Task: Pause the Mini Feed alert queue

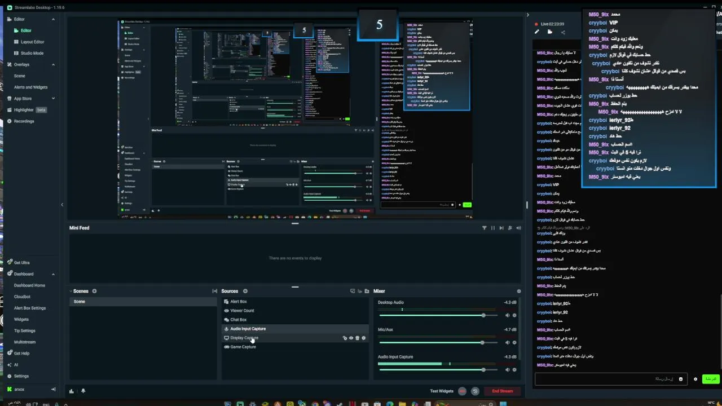Action: [493, 228]
